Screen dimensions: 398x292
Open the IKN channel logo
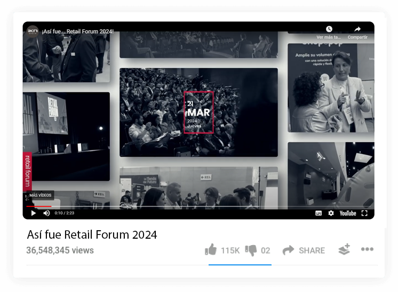[x=33, y=31]
